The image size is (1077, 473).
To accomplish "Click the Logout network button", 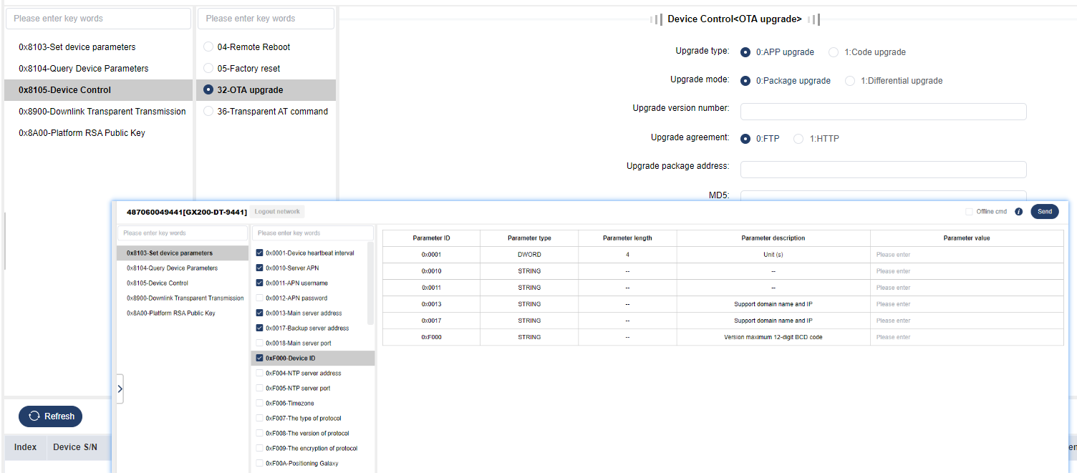I will click(x=278, y=212).
